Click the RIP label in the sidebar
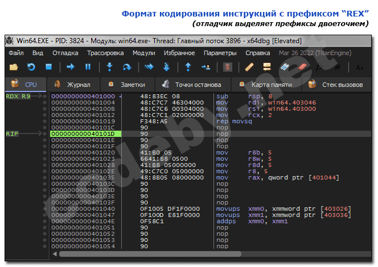 point(12,133)
